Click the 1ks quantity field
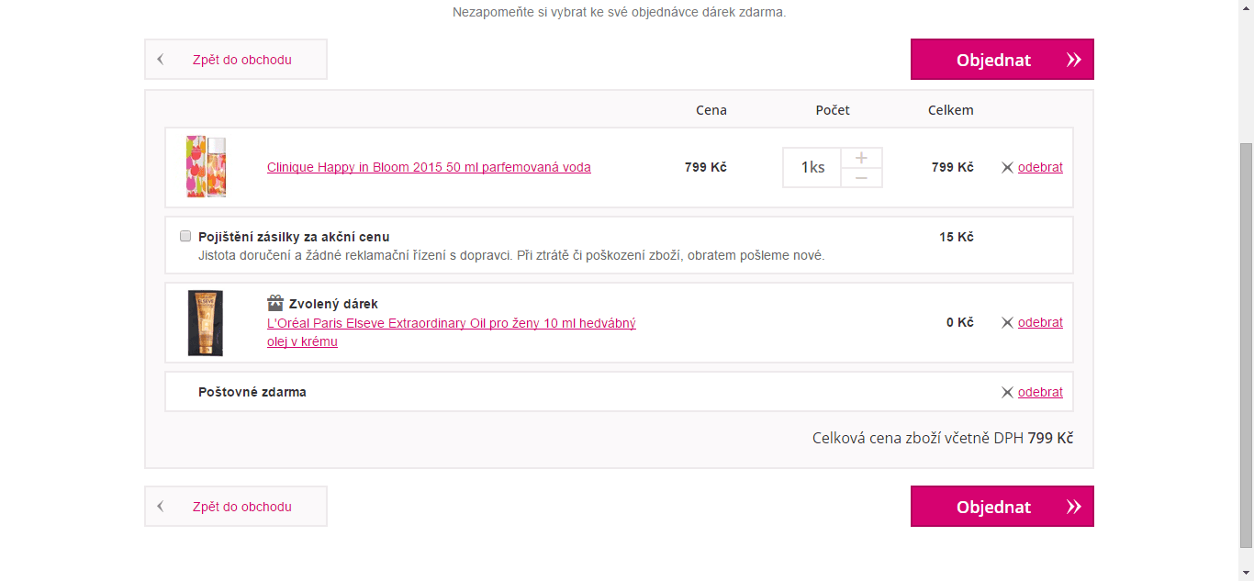Viewport: 1254px width, 581px height. pyautogui.click(x=812, y=167)
